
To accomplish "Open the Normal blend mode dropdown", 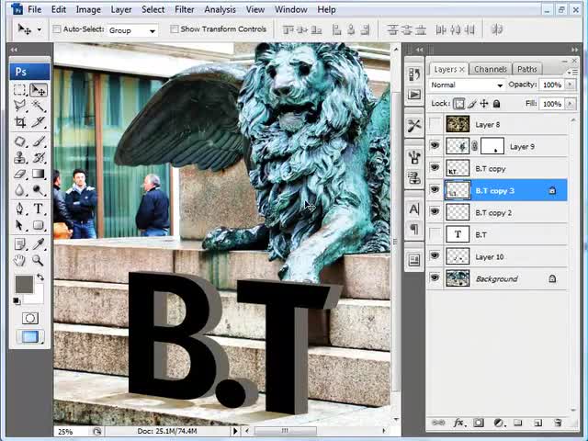I will pyautogui.click(x=466, y=85).
